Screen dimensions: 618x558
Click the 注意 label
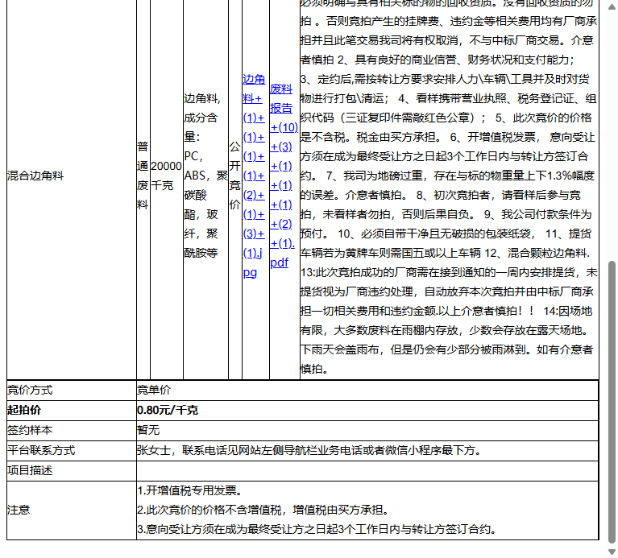pos(19,510)
